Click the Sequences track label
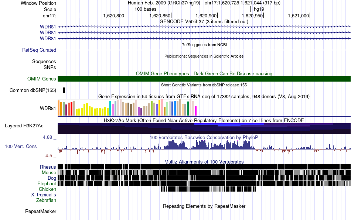Image resolution: width=351 pixels, height=220 pixels. (x=44, y=62)
